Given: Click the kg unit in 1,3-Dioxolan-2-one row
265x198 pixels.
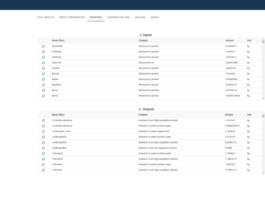Looking at the screenshot, I should click(248, 132).
